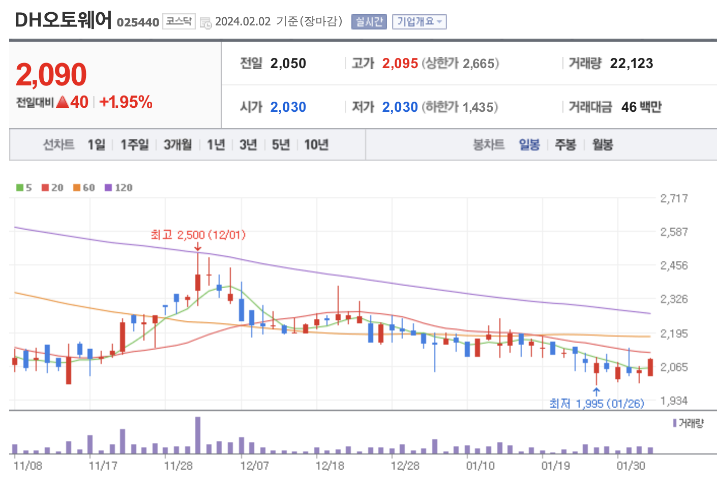Click the green 5-day moving average swatch
Screen dimensions: 717x486
click(20, 188)
